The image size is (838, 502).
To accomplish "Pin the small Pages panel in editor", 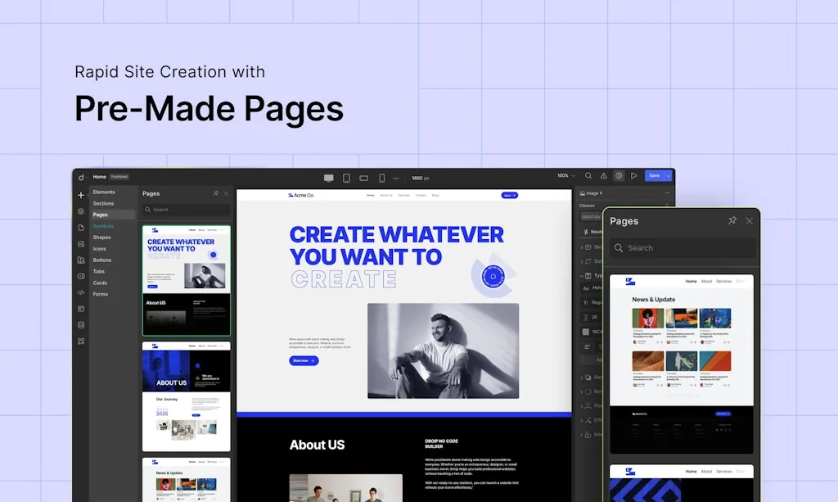I will 215,194.
